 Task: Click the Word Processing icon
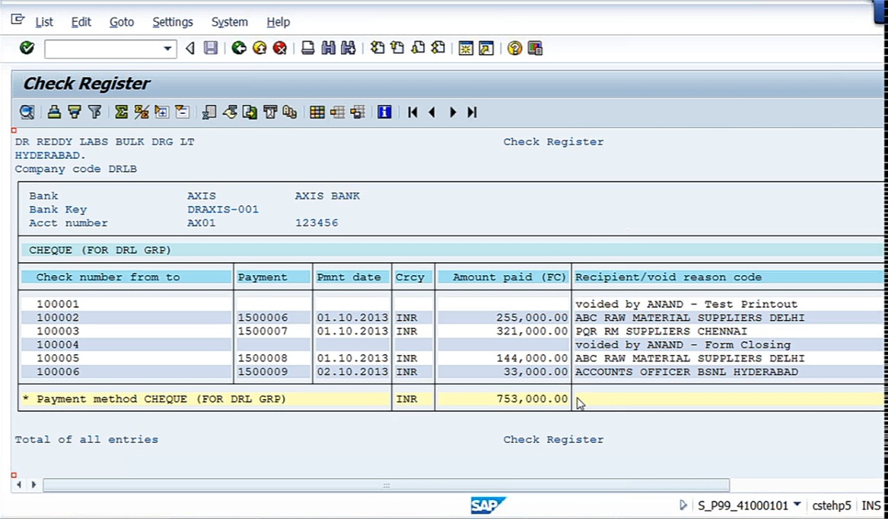click(x=229, y=112)
